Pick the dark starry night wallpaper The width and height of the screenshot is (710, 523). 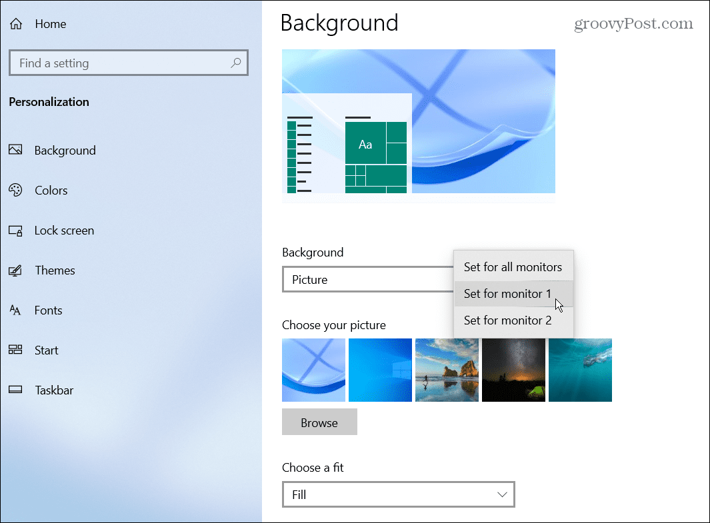(x=513, y=370)
